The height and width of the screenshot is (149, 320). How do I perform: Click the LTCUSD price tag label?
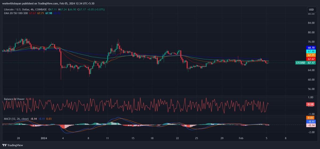coord(301,63)
